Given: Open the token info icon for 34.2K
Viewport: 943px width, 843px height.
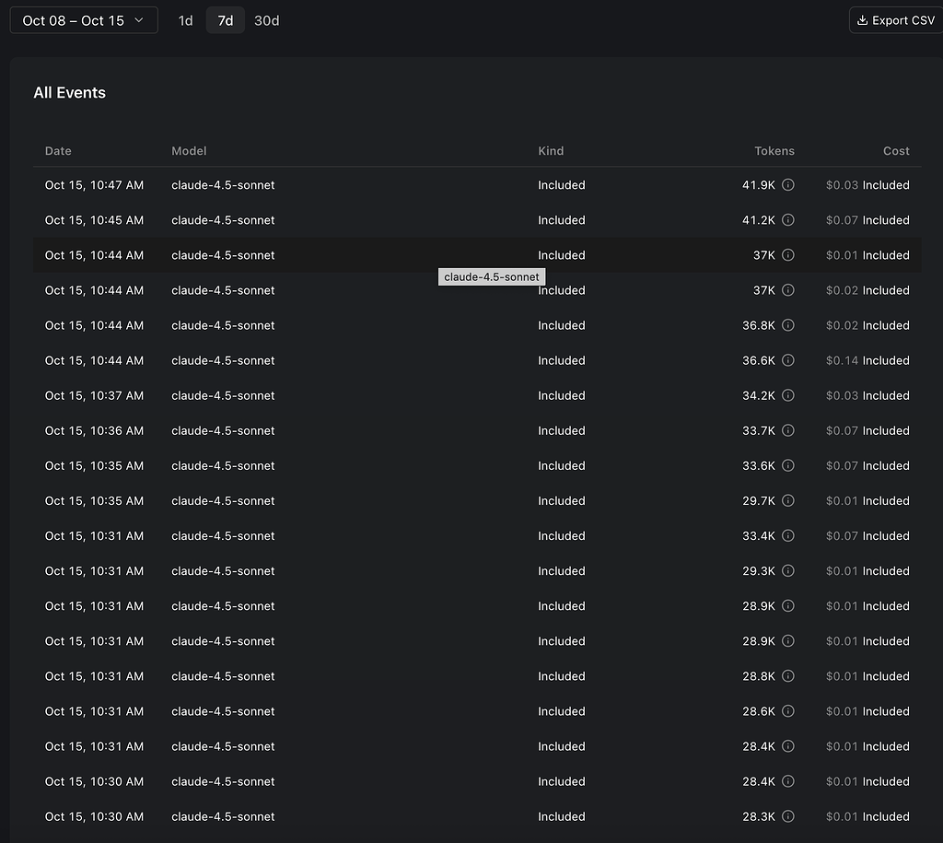Looking at the screenshot, I should coord(788,395).
